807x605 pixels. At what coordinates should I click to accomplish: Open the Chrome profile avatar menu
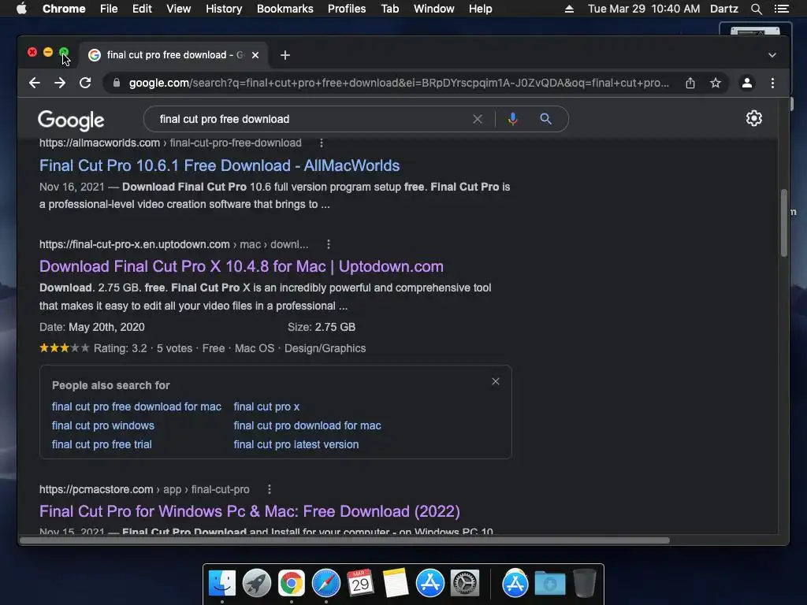coord(747,83)
